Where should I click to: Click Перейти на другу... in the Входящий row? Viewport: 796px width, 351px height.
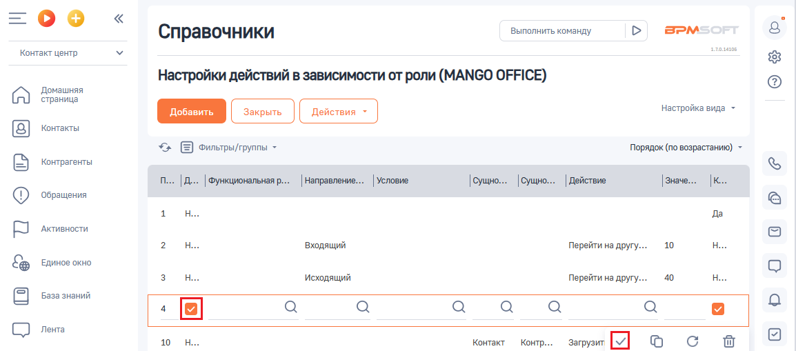[x=608, y=245]
